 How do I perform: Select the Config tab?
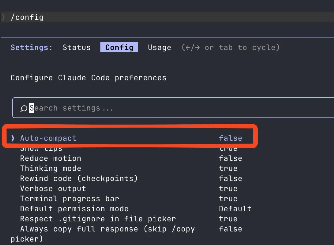tap(119, 47)
